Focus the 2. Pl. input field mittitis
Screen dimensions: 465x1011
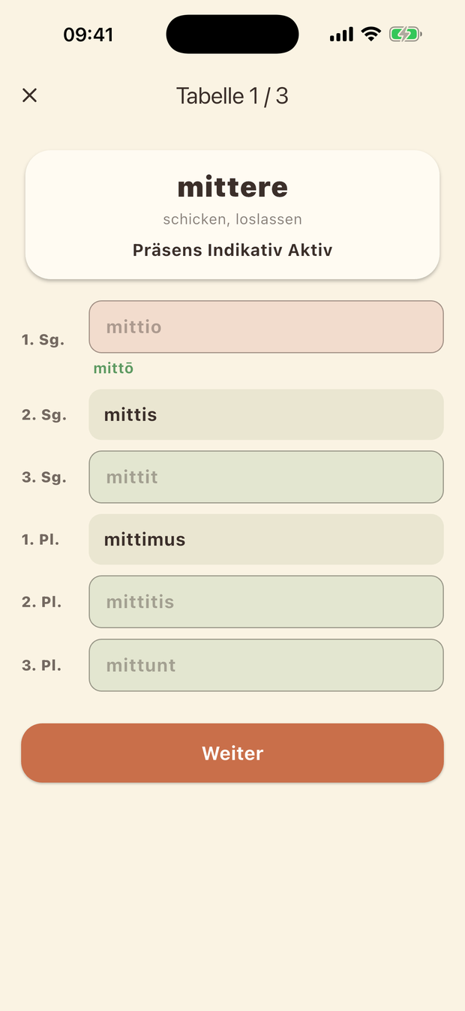266,601
